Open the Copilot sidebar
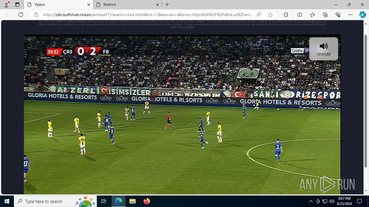This screenshot has width=369, height=207. pos(362,15)
